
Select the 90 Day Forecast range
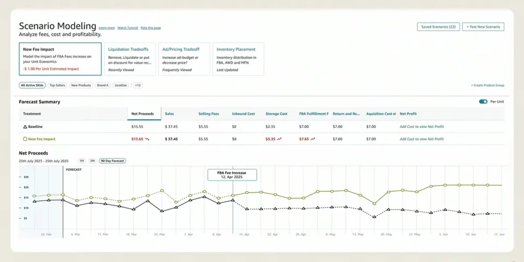click(x=112, y=161)
